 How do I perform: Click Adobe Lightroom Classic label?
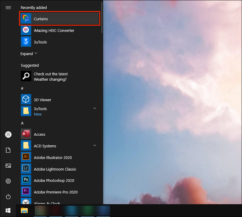click(55, 169)
